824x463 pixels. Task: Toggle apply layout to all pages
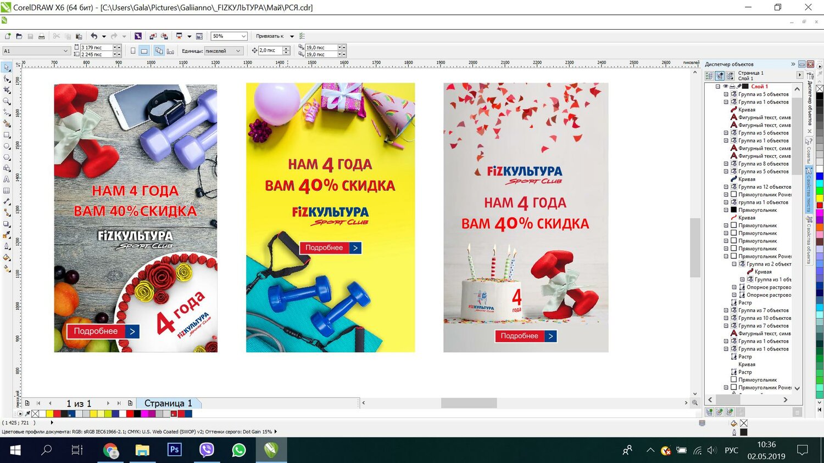click(x=159, y=51)
